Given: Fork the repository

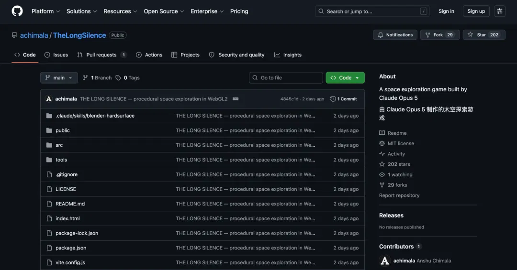Looking at the screenshot, I should 440,35.
